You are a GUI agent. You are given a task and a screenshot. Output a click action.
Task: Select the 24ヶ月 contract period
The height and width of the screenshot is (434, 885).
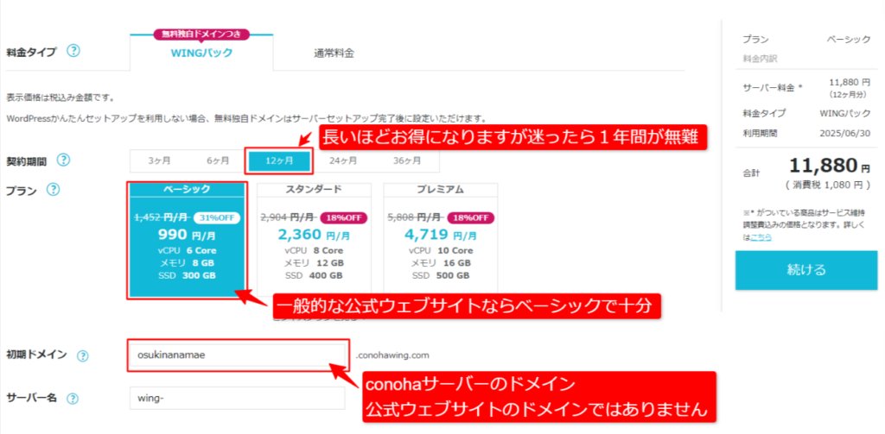click(x=343, y=160)
